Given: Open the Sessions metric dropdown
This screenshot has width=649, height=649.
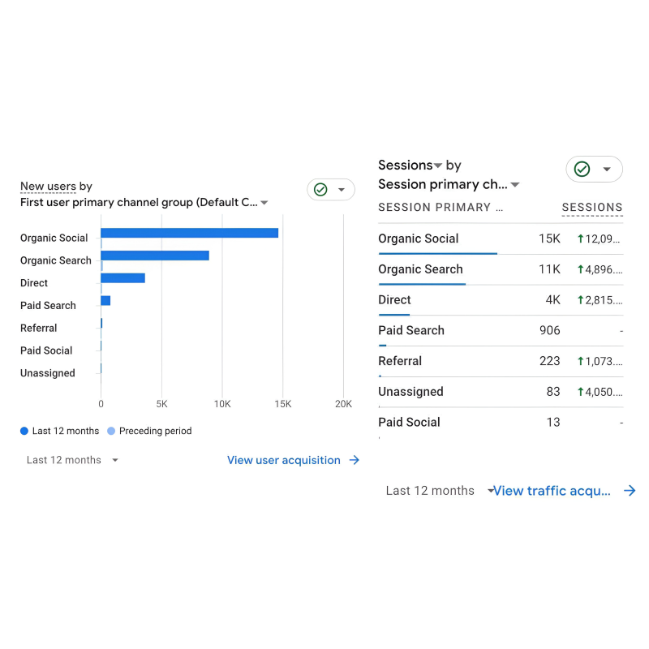Looking at the screenshot, I should [x=438, y=165].
